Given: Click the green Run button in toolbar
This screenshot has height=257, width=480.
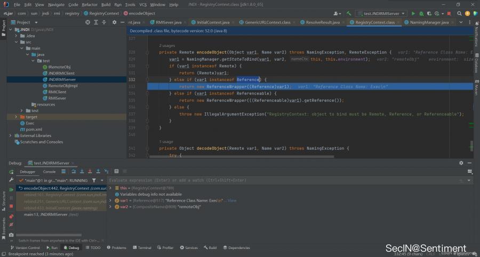Looking at the screenshot, I should pyautogui.click(x=413, y=13).
